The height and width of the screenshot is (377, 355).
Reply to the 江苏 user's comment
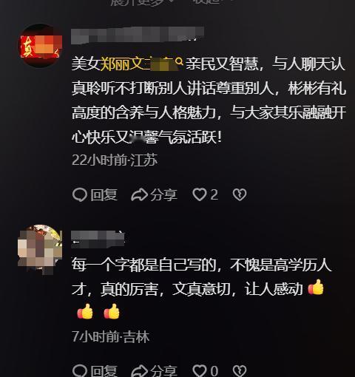(95, 194)
